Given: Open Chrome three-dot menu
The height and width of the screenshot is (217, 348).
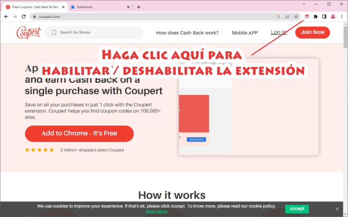Looking at the screenshot, I should pyautogui.click(x=342, y=17).
